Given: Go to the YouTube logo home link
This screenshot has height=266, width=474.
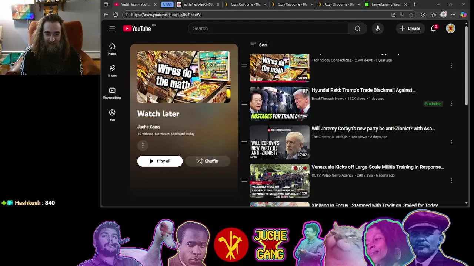Looking at the screenshot, I should pos(137,28).
